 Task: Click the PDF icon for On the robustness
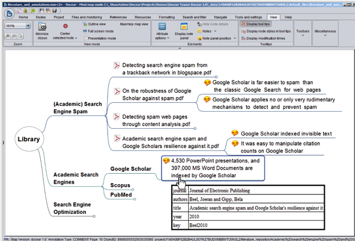click(117, 91)
